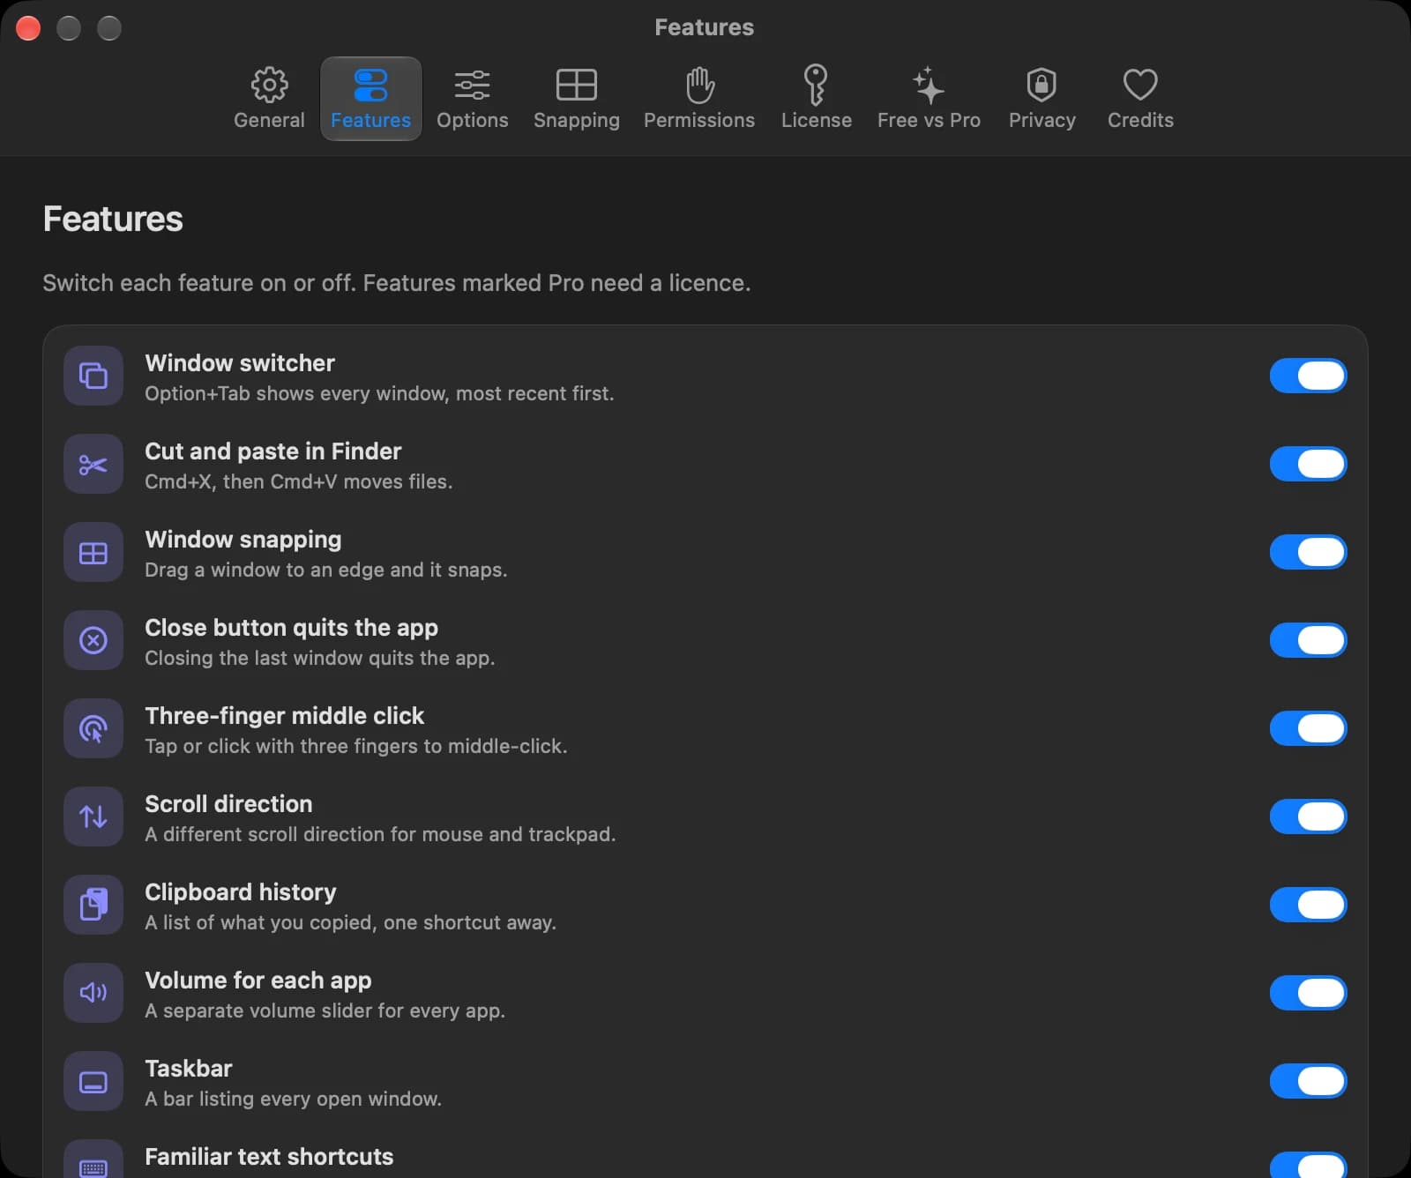Click the 'Window switcher' title text
This screenshot has width=1411, height=1178.
(240, 363)
